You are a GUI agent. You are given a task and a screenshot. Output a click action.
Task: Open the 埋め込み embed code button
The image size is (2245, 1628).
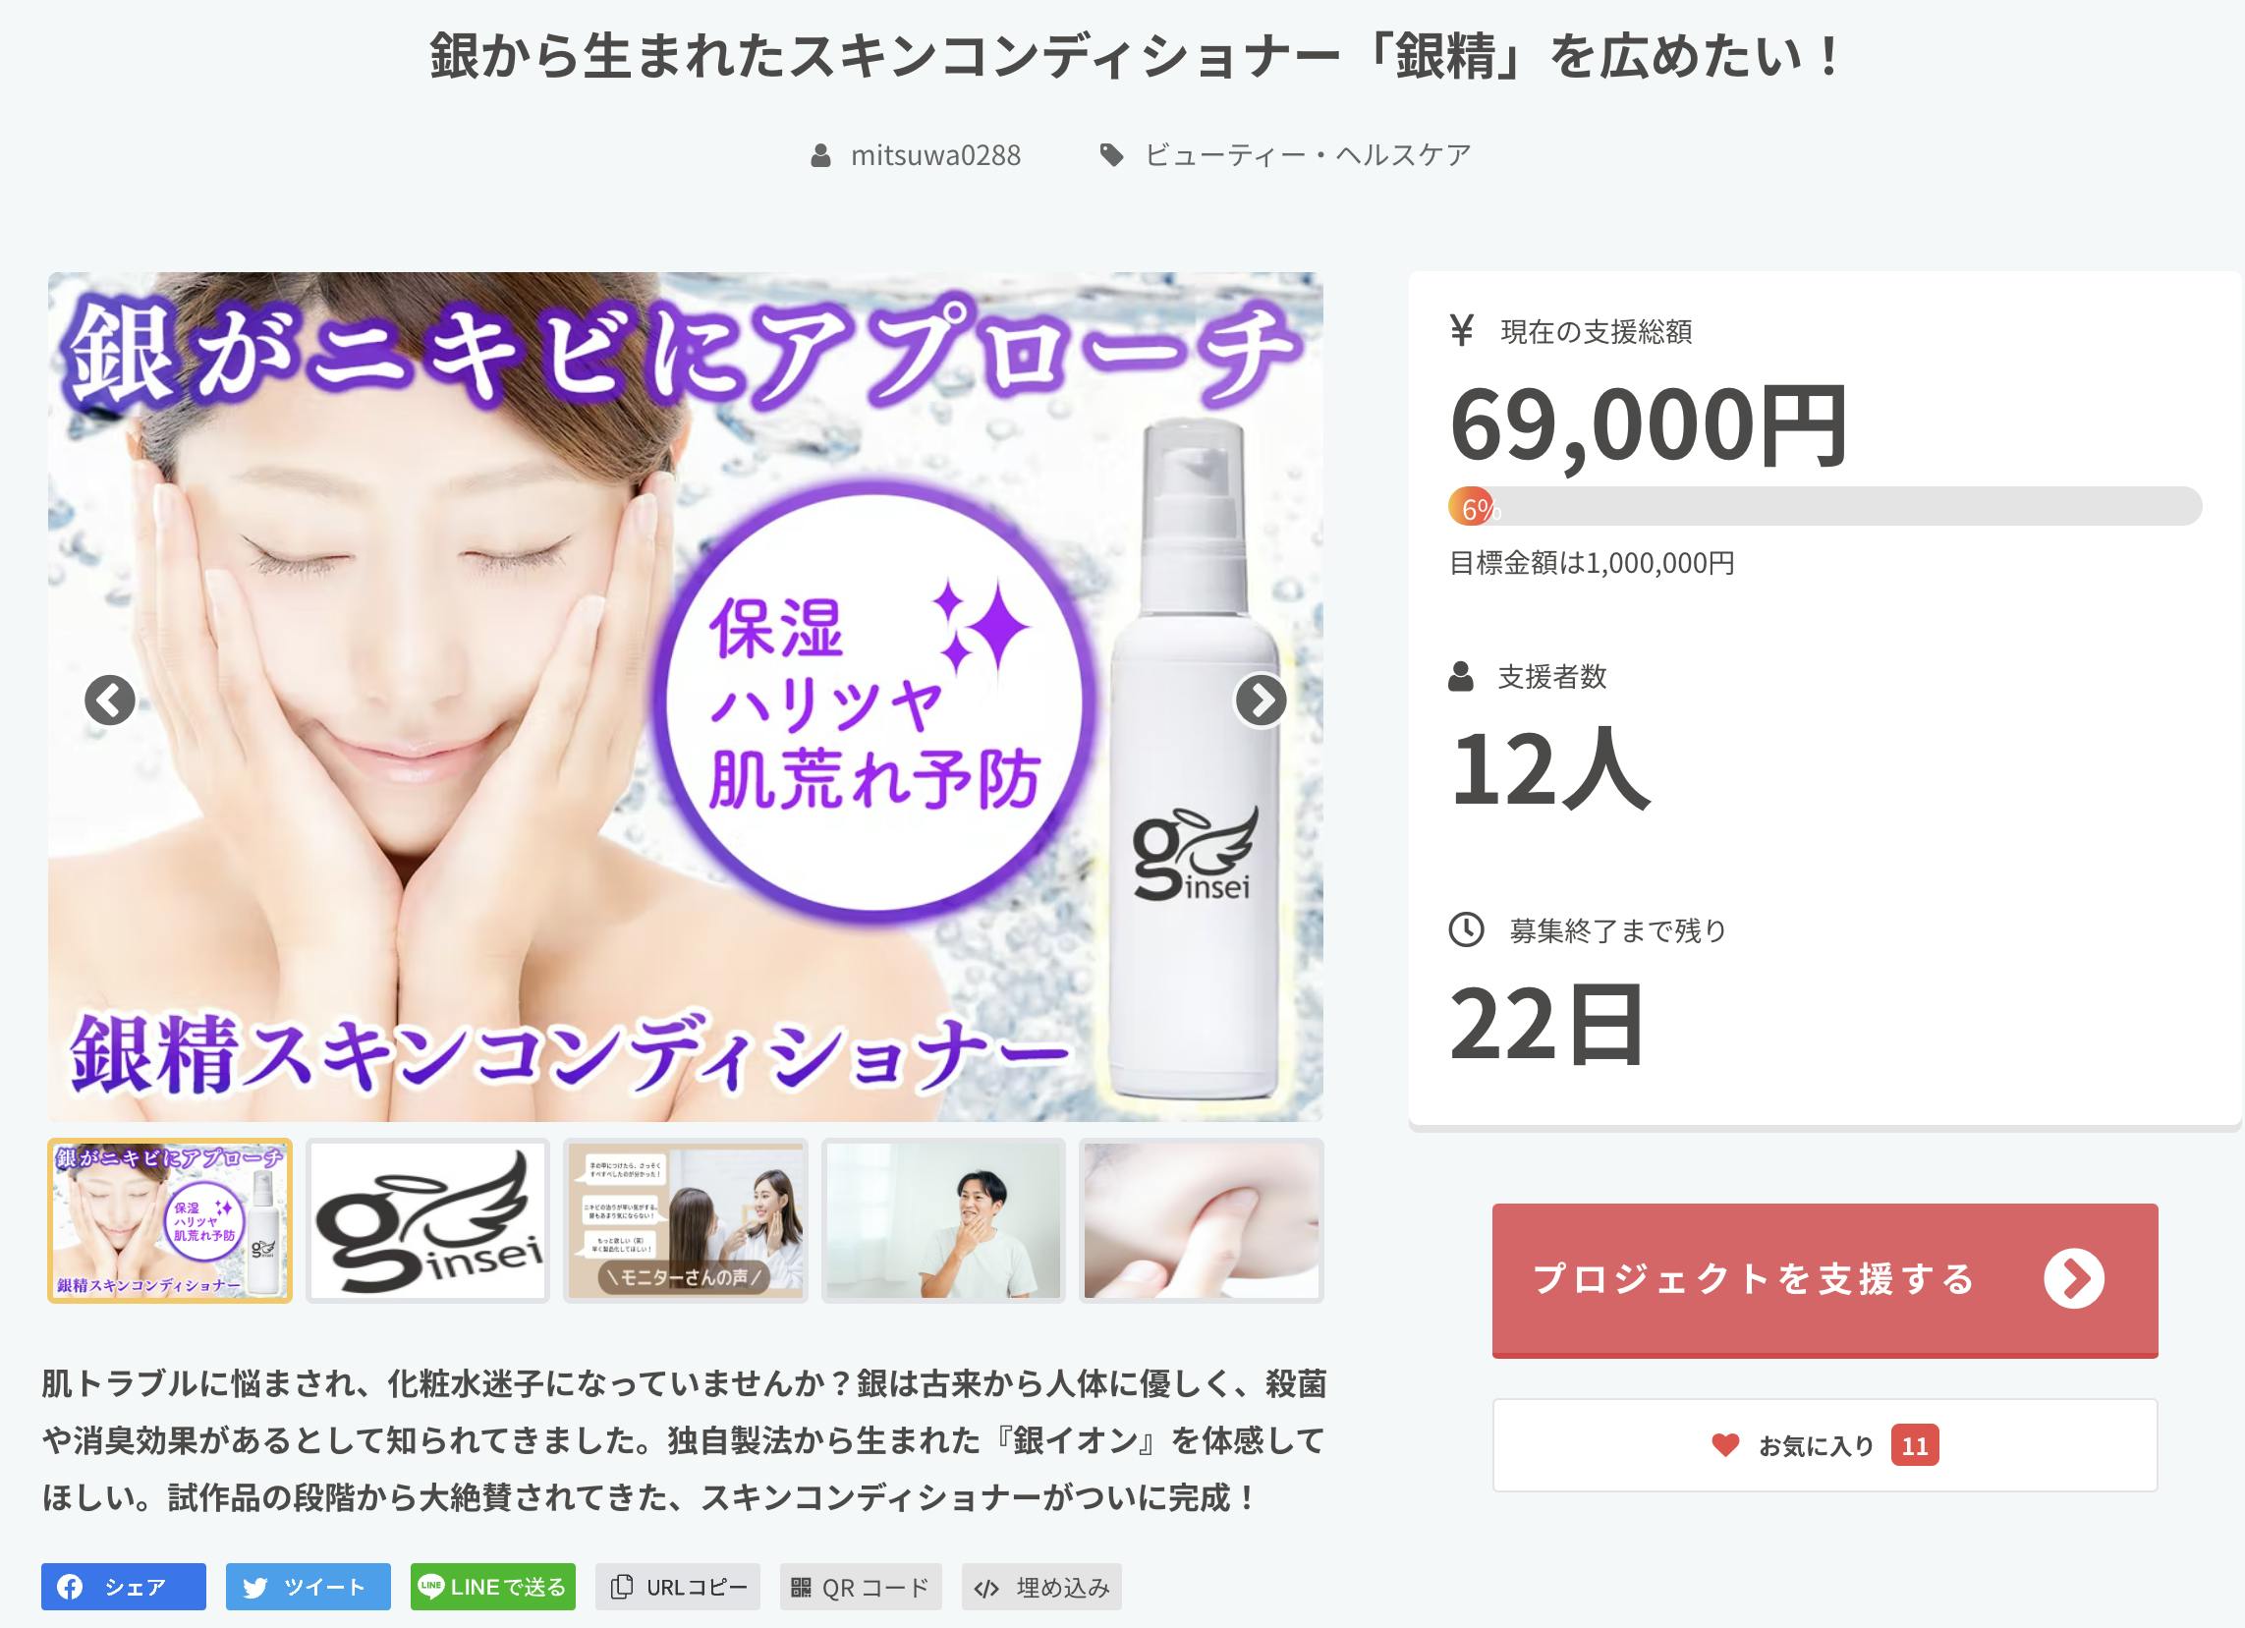click(x=1041, y=1587)
